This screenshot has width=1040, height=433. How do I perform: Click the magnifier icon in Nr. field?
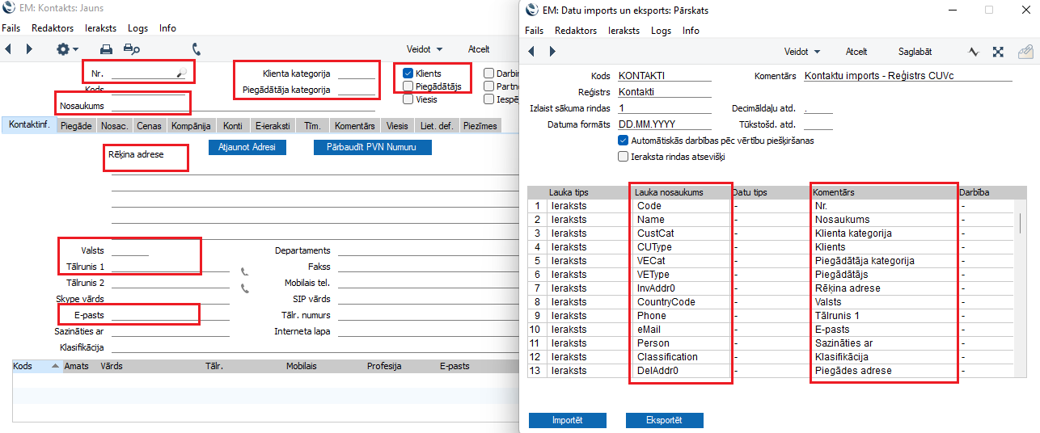point(182,74)
